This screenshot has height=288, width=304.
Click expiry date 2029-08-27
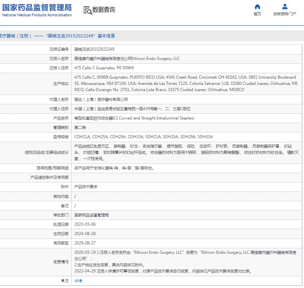[85, 243]
